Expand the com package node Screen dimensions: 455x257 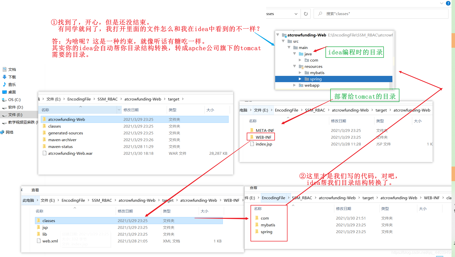pyautogui.click(x=300, y=60)
